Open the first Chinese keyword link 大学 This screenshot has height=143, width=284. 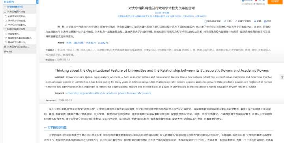click(69, 43)
